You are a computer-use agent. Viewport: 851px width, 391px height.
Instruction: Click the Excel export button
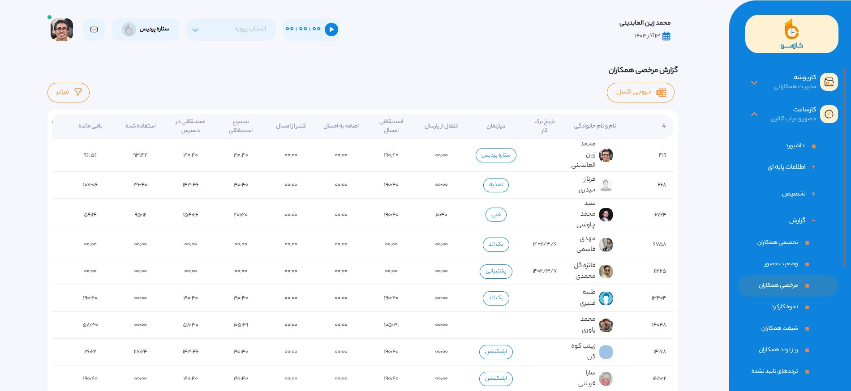[x=640, y=92]
